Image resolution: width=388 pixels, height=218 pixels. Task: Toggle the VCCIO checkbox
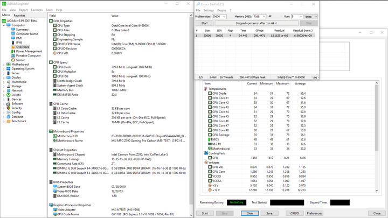[x=210, y=176]
